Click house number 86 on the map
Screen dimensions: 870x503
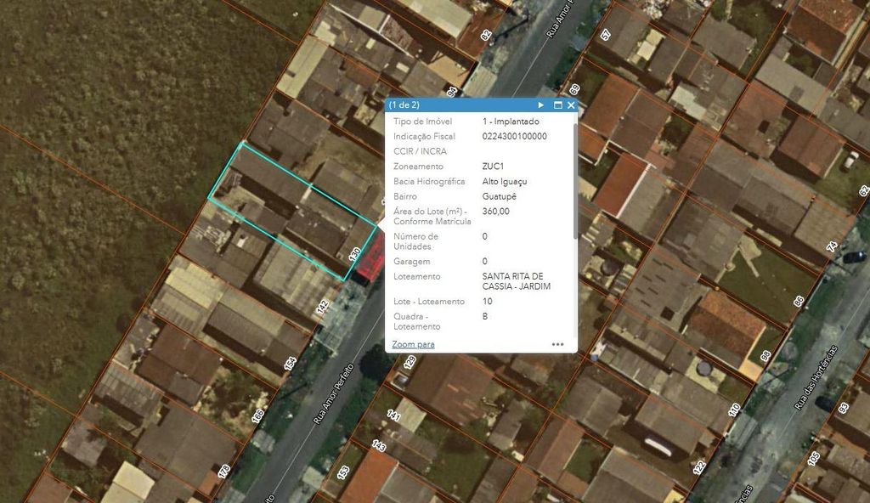coord(799,302)
